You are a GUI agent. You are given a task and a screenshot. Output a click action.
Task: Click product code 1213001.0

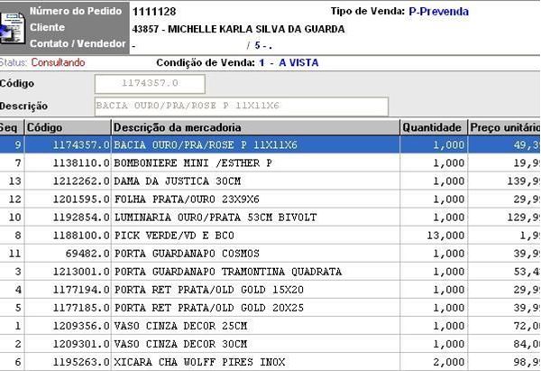81,272
